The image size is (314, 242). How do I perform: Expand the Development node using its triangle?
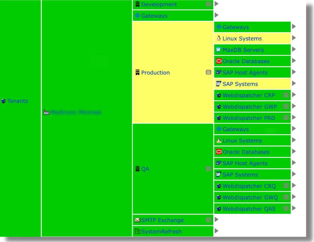[x=216, y=4]
